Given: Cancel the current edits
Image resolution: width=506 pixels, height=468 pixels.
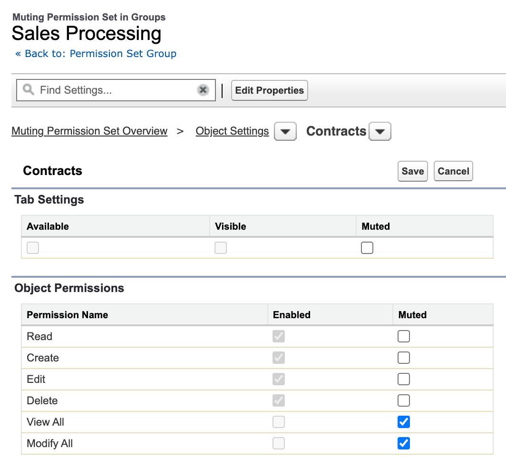Looking at the screenshot, I should click(x=453, y=171).
